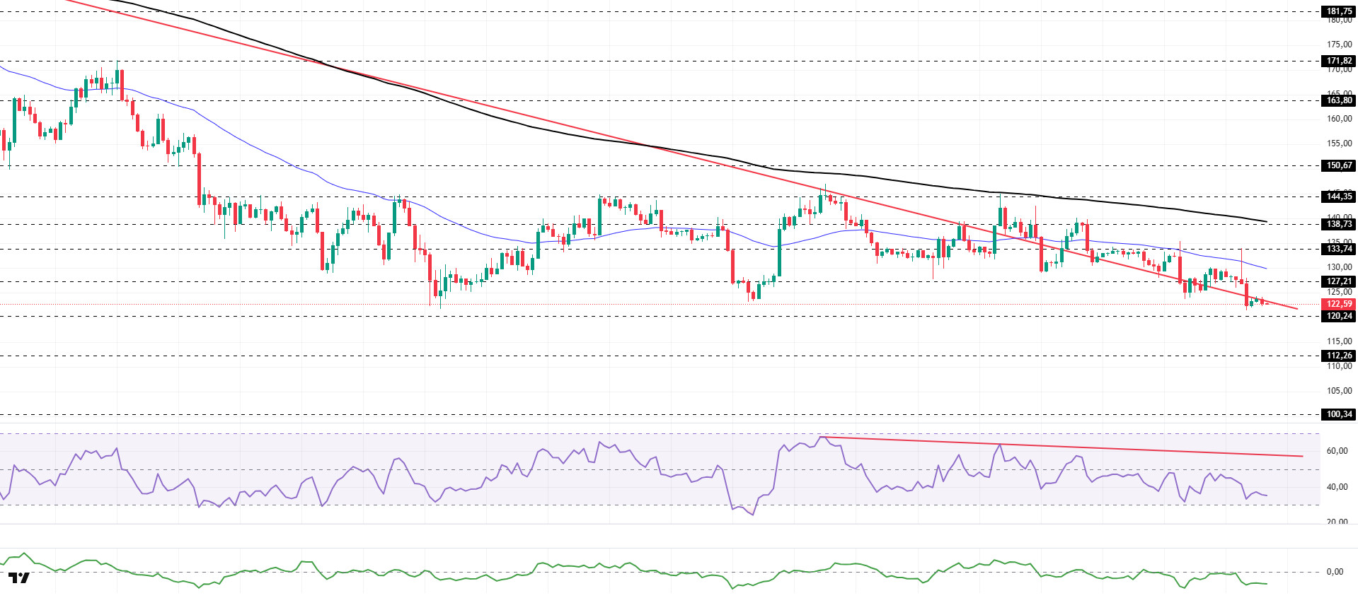Click the 155,00 price axis tick

(x=1338, y=143)
